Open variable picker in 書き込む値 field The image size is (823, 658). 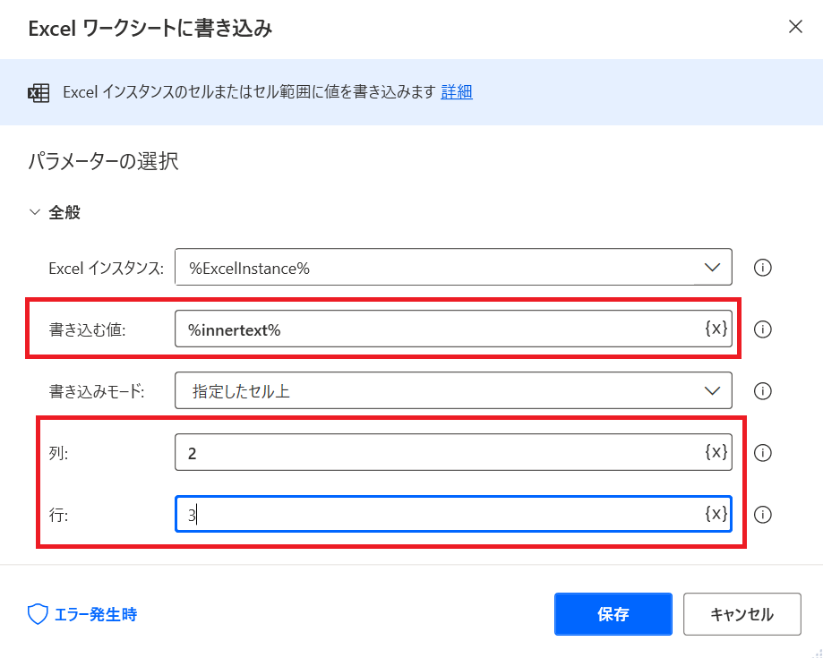pyautogui.click(x=716, y=329)
